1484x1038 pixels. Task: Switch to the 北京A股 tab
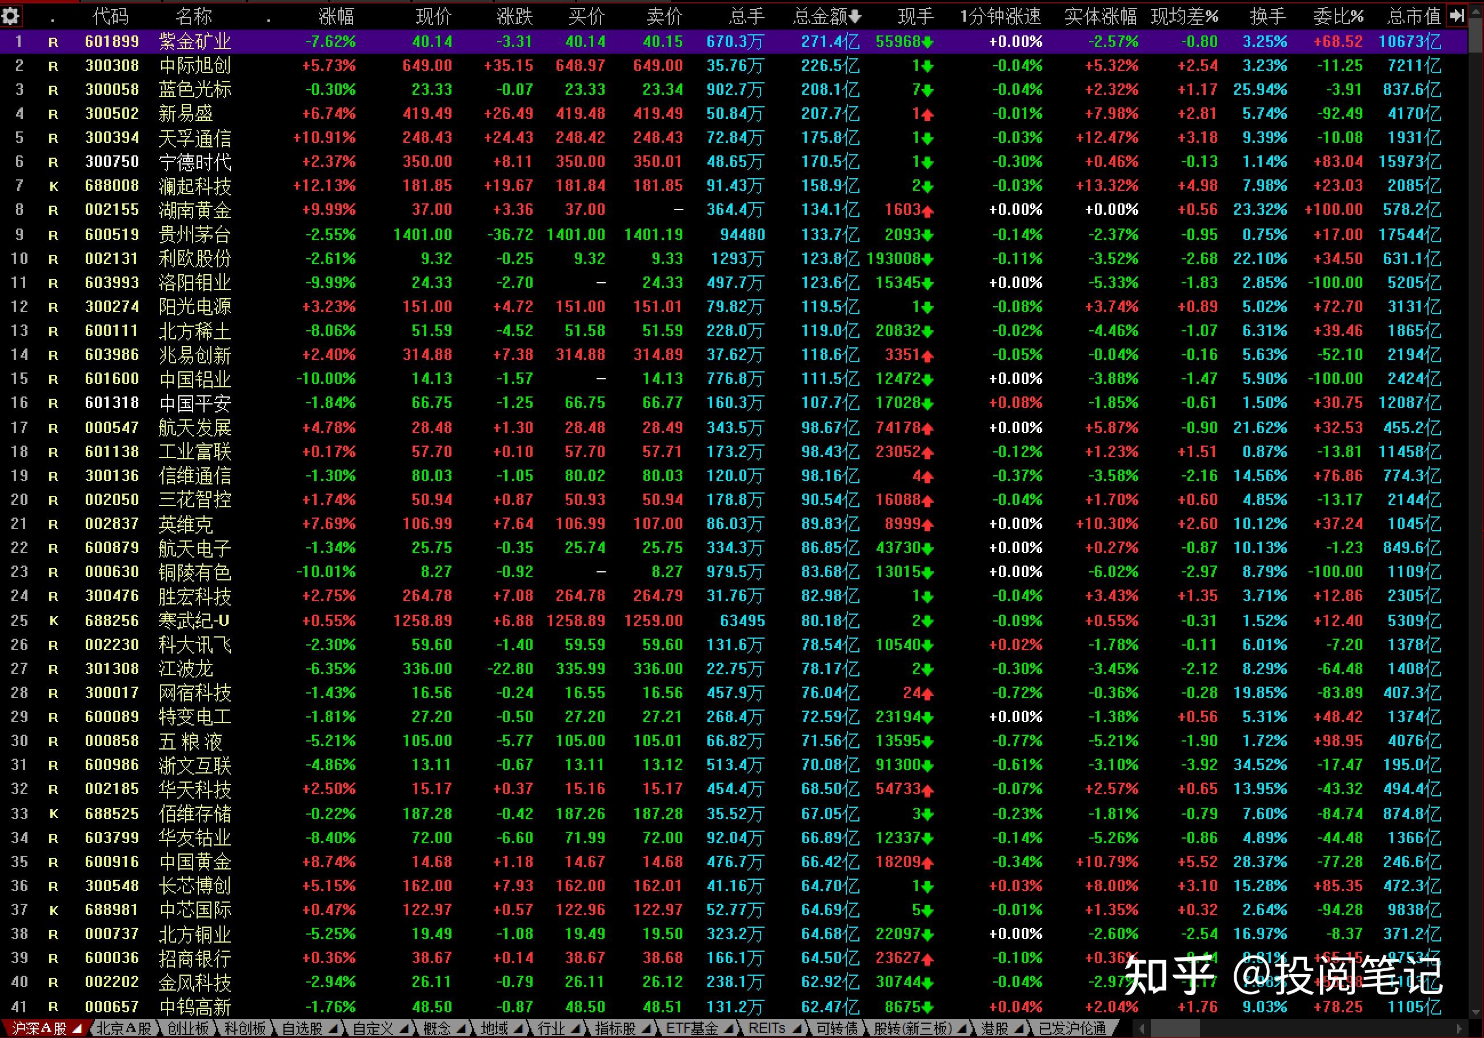[123, 1028]
